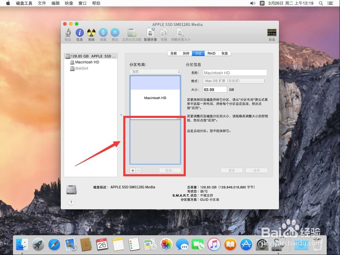
Task: Open iBooks from the Dock
Action: coord(230,244)
